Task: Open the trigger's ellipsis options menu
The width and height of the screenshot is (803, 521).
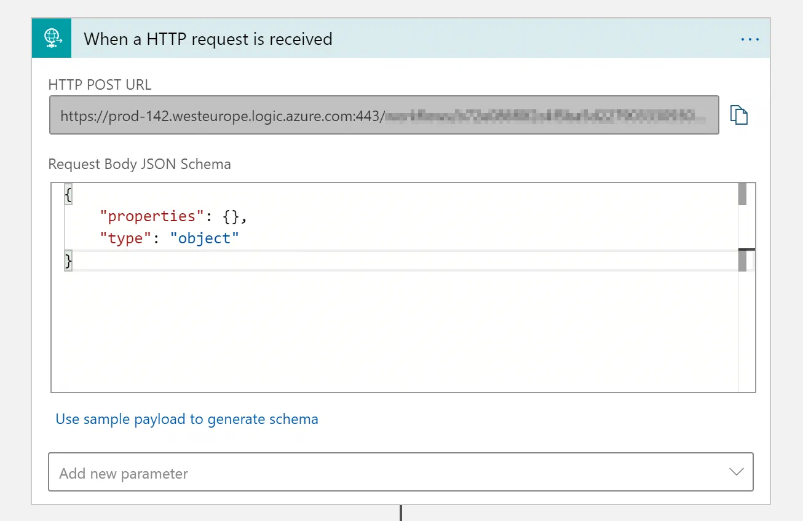Action: tap(750, 39)
